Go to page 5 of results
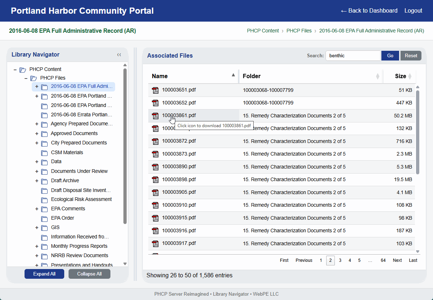 (x=359, y=260)
